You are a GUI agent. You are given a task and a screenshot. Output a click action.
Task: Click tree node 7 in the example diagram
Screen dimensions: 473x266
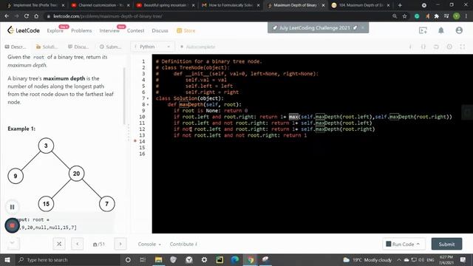point(106,204)
